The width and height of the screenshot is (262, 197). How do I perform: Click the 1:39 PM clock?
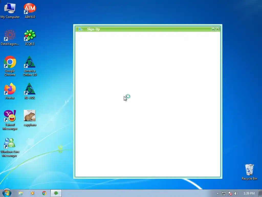[x=249, y=193]
